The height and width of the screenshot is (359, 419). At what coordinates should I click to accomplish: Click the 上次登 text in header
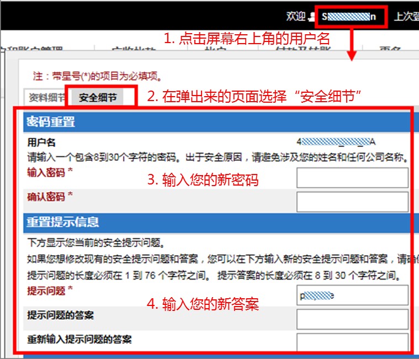point(406,17)
